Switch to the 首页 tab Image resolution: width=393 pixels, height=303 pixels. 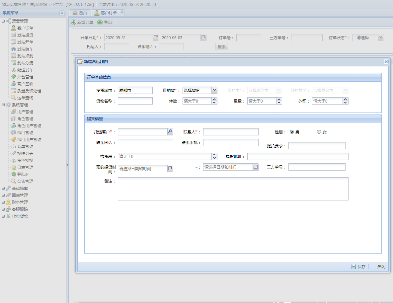click(x=80, y=13)
